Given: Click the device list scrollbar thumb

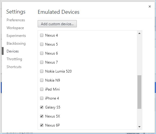Looking at the screenshot, I should coord(139,92).
